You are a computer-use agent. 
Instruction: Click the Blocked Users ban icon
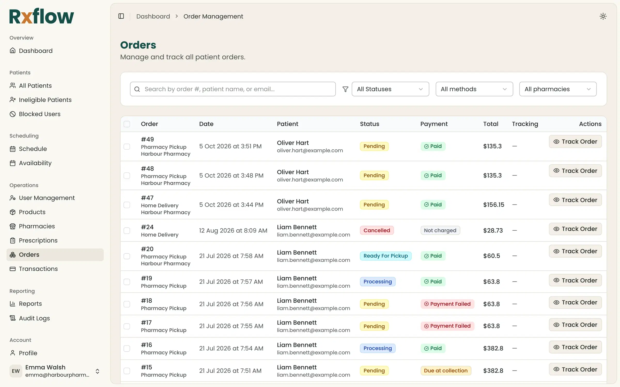coord(13,114)
